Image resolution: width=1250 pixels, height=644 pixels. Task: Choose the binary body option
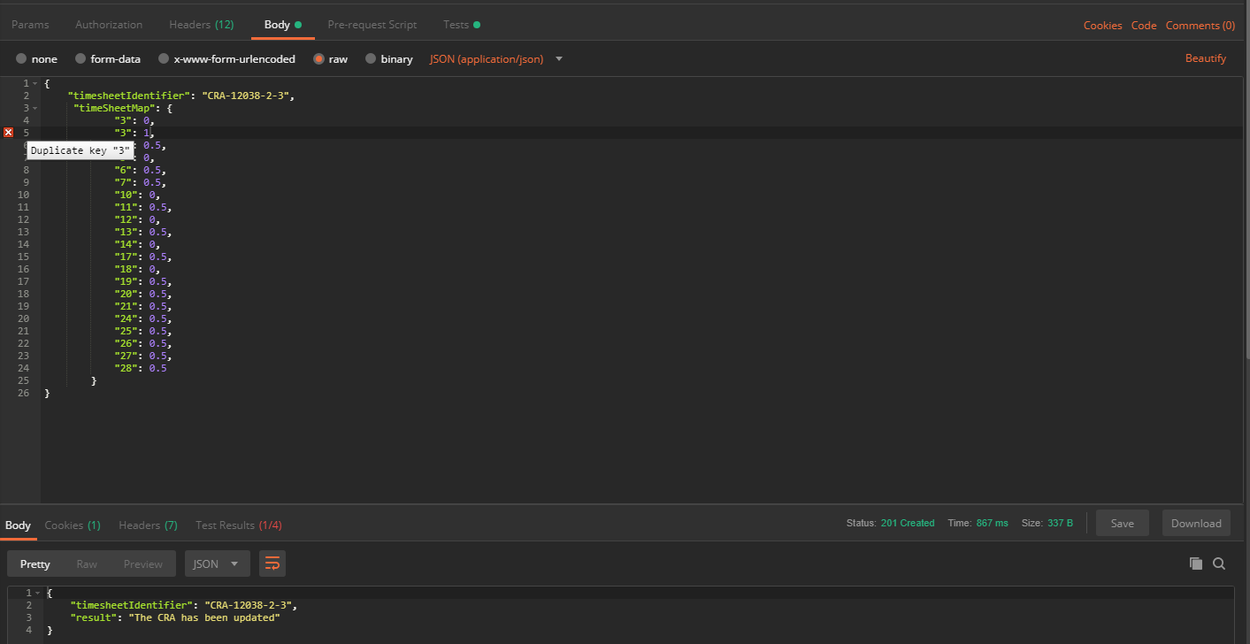click(x=388, y=58)
